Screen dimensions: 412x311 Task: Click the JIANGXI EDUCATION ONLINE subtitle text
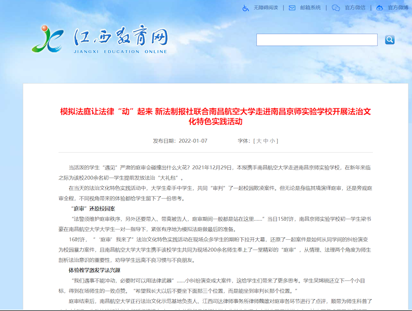click(x=120, y=52)
